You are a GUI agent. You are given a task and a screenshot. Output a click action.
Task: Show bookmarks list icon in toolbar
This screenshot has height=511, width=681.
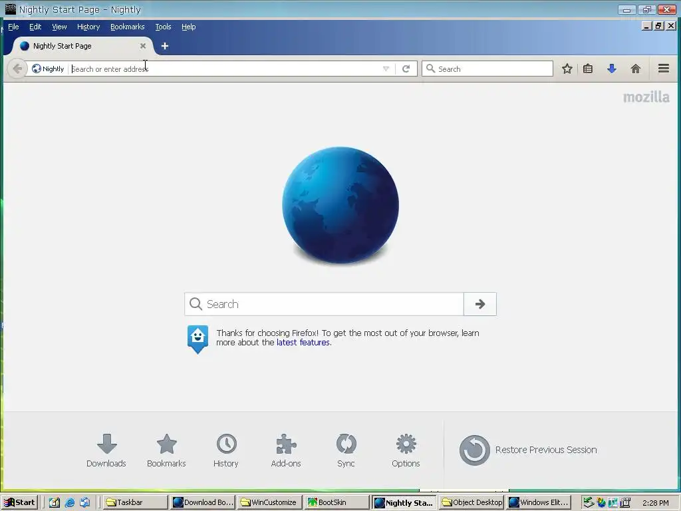588,69
